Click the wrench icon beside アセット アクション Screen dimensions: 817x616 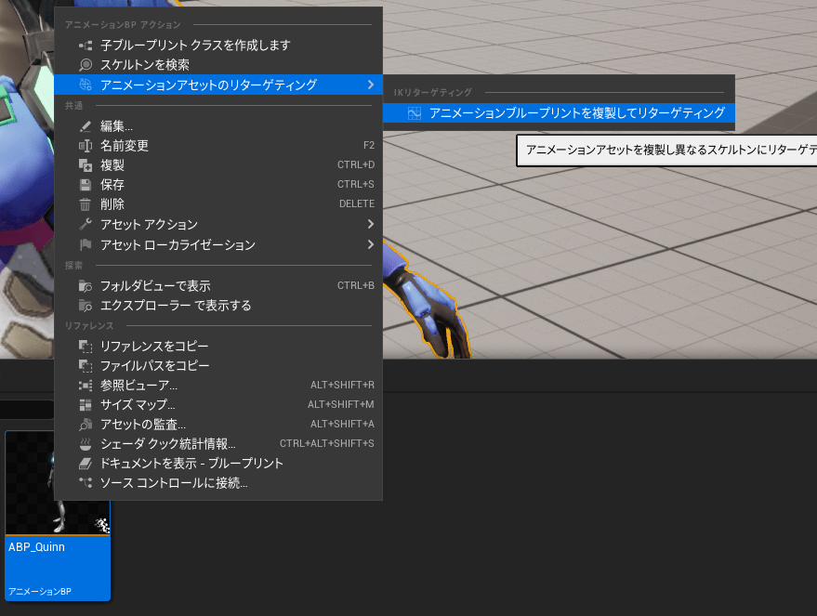click(x=86, y=225)
